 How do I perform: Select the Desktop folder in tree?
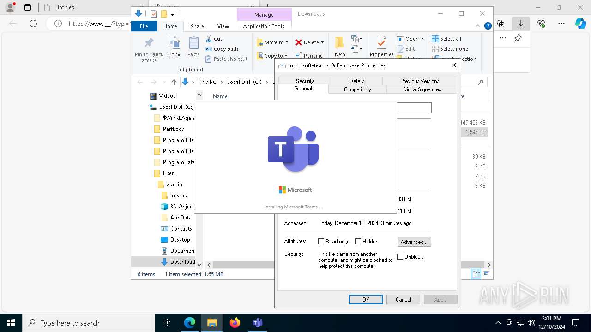(x=175, y=240)
